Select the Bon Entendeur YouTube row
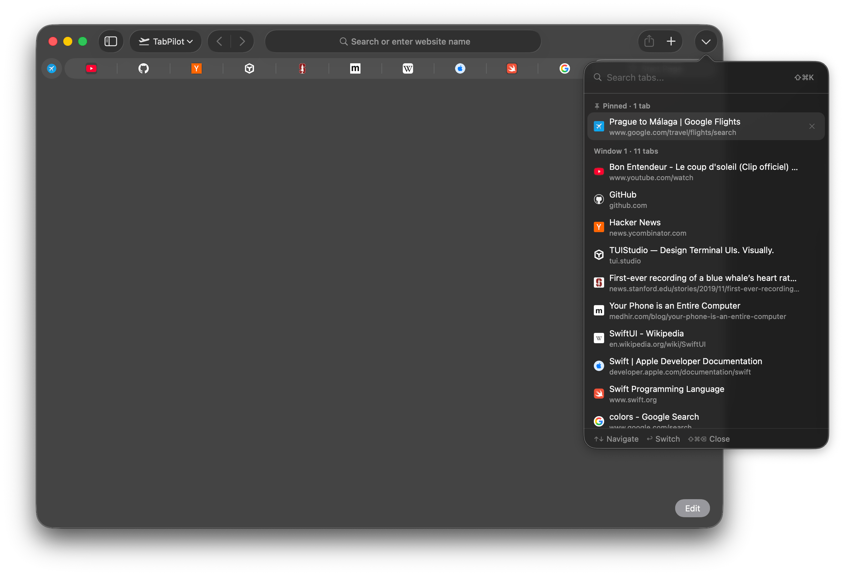Viewport: 852px width, 576px height. (x=705, y=172)
